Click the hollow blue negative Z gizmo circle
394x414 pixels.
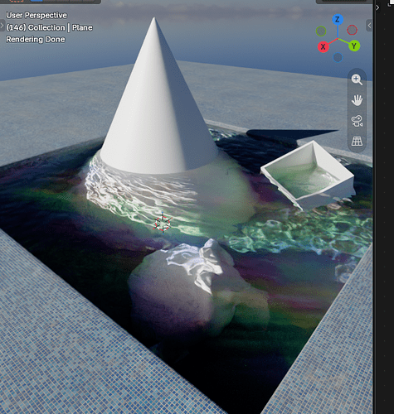(338, 57)
